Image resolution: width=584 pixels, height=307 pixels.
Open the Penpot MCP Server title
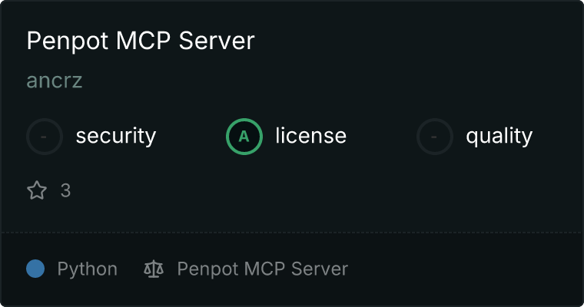[141, 41]
